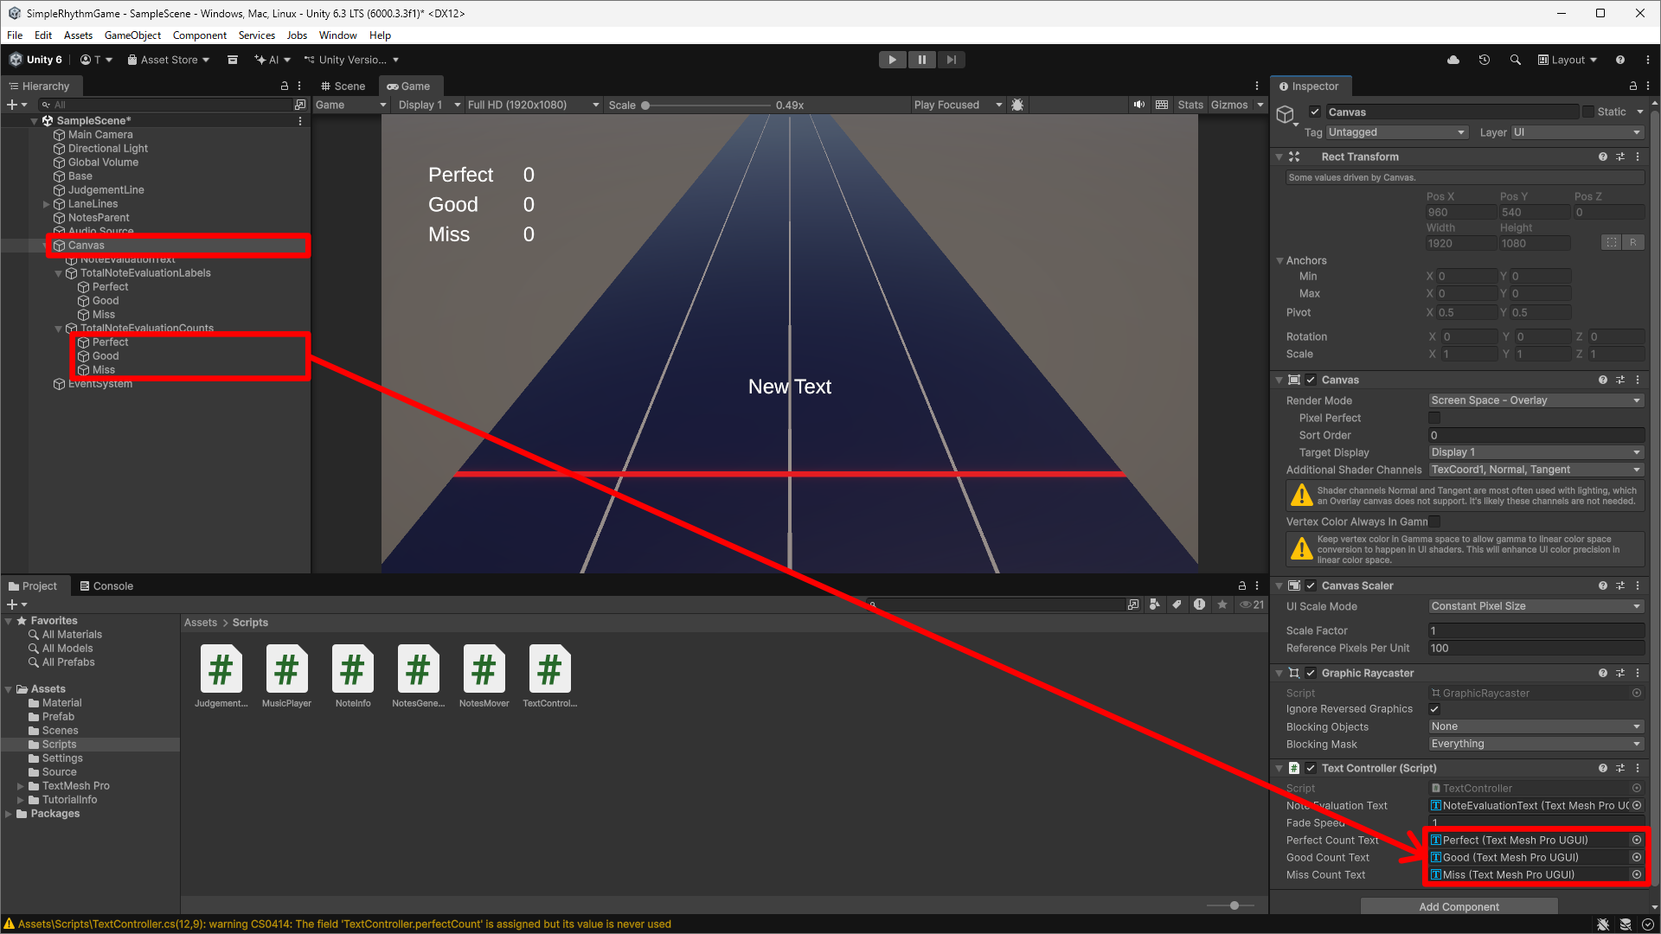The width and height of the screenshot is (1661, 934).
Task: Click the Stats button in Game view
Action: 1190,105
